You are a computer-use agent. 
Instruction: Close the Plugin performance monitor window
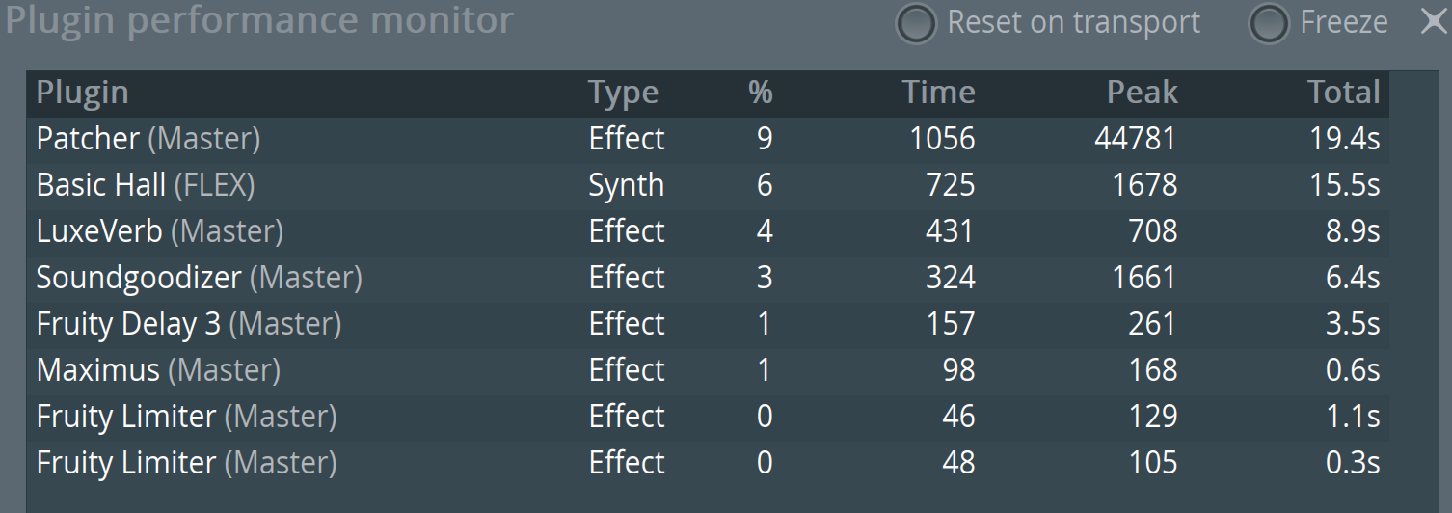coord(1434,21)
